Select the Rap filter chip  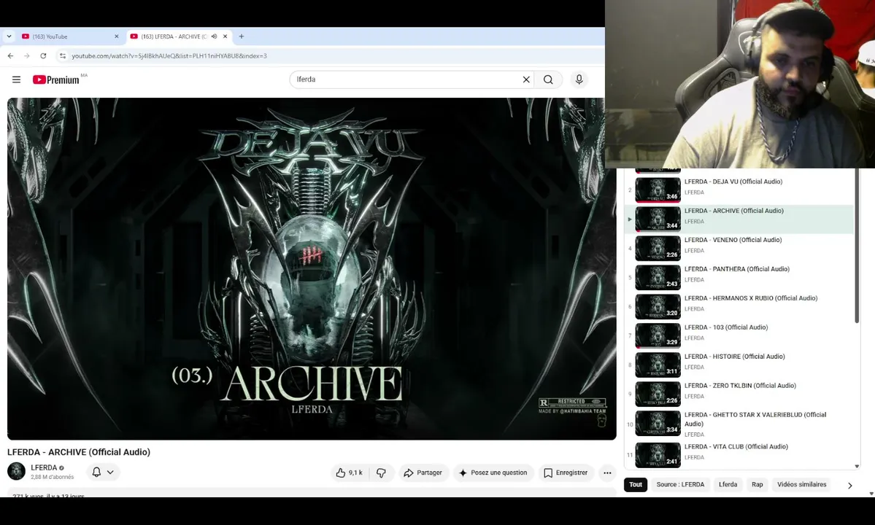pos(758,485)
